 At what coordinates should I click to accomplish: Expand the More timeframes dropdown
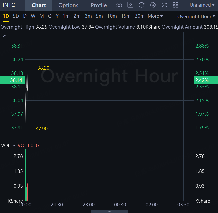click(x=155, y=16)
